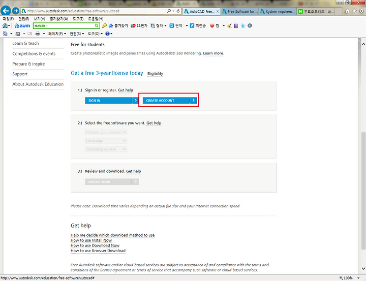Open the zoom level 100% dropdown arrow
The width and height of the screenshot is (366, 281).
[x=358, y=278]
